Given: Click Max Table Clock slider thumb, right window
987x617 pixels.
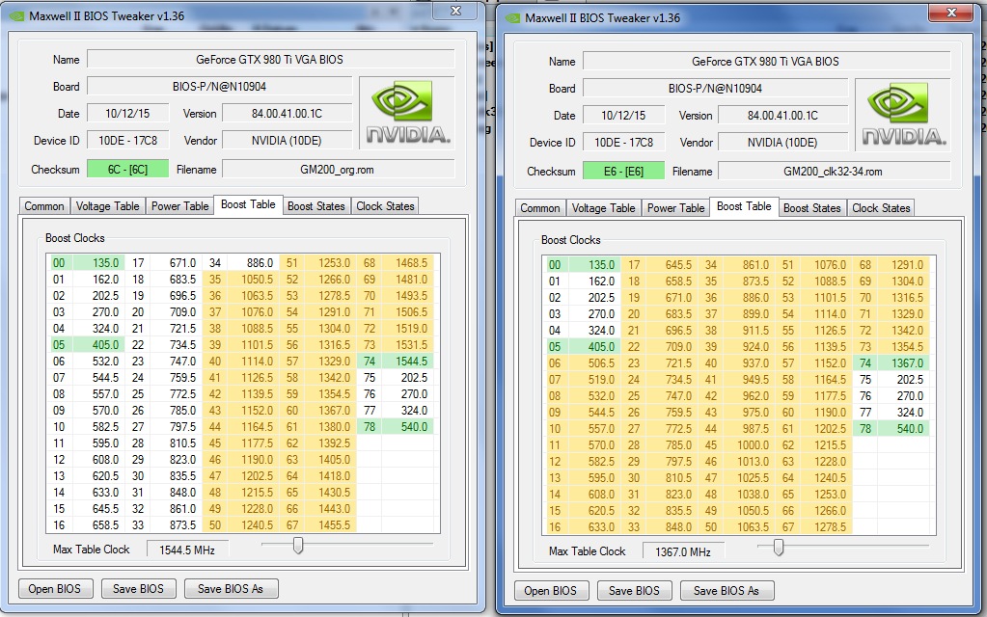Looking at the screenshot, I should pyautogui.click(x=779, y=548).
